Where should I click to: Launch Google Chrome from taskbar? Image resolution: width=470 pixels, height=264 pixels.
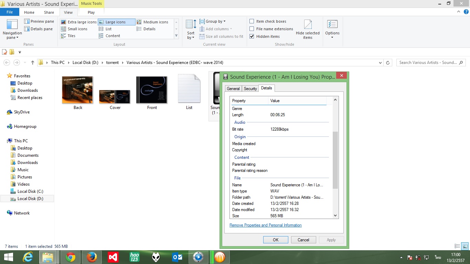(x=71, y=257)
